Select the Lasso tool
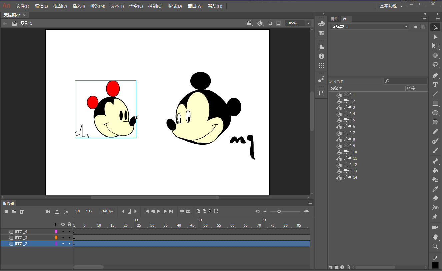The width and height of the screenshot is (442, 271). click(435, 65)
